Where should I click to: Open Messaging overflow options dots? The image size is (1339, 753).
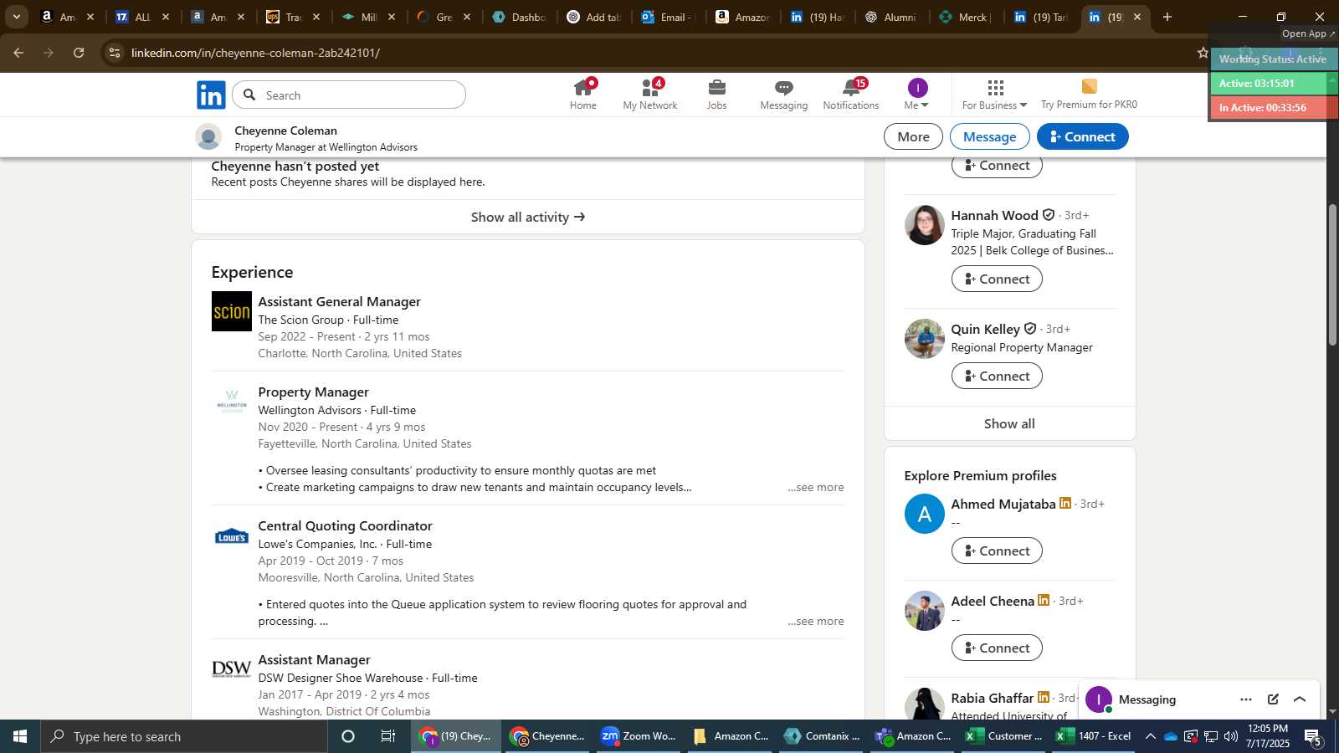[1246, 699]
